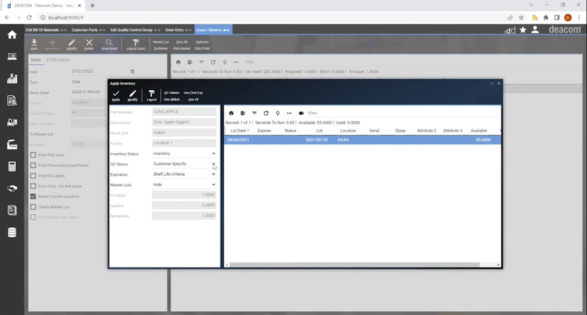Open the home icon in left sidebar
Screen dimensions: 587x315
coord(12,34)
